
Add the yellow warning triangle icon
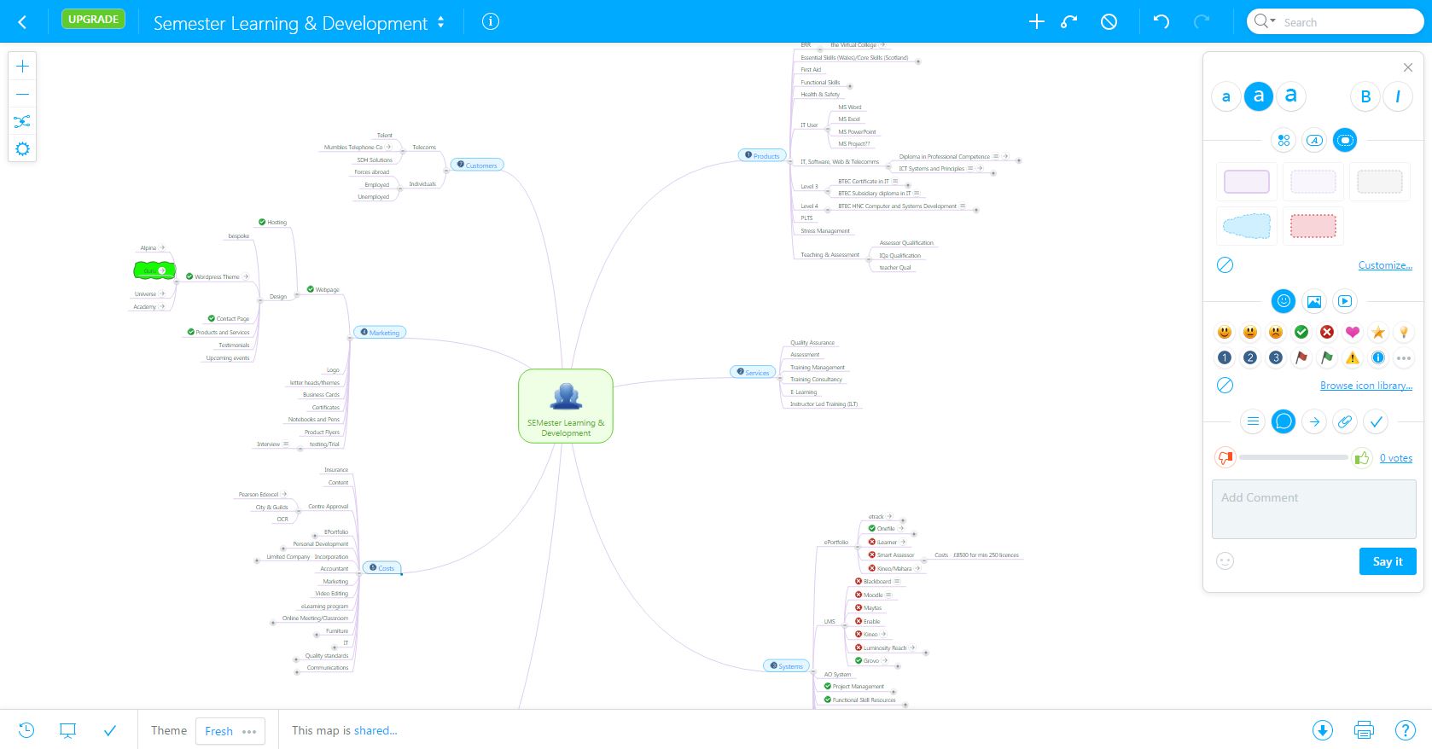(x=1353, y=357)
